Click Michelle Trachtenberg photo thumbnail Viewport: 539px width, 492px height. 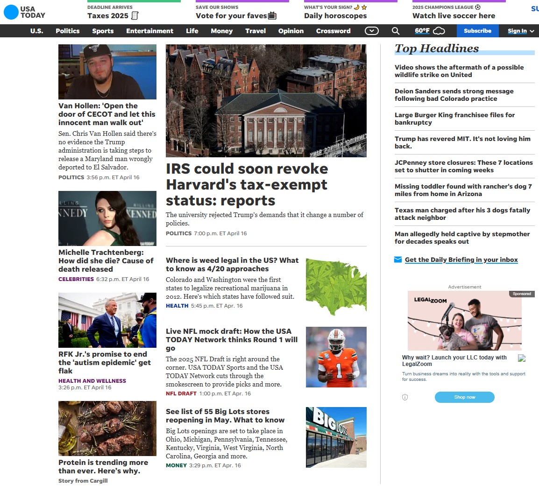[x=107, y=218]
